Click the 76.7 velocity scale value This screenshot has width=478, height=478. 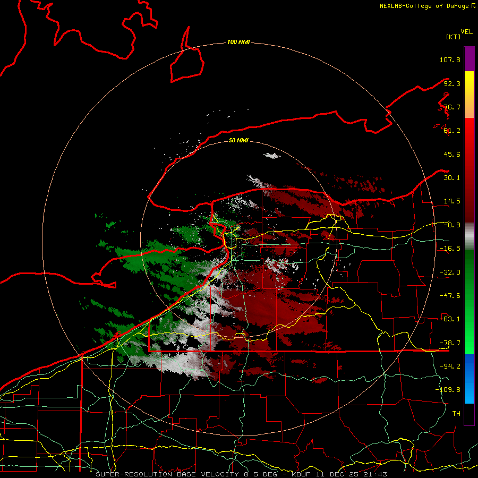[x=452, y=107]
